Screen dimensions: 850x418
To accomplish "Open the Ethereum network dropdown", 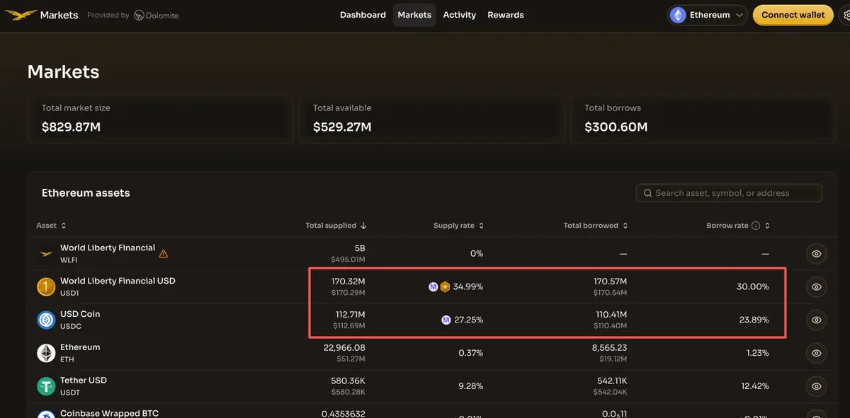I will [x=707, y=15].
